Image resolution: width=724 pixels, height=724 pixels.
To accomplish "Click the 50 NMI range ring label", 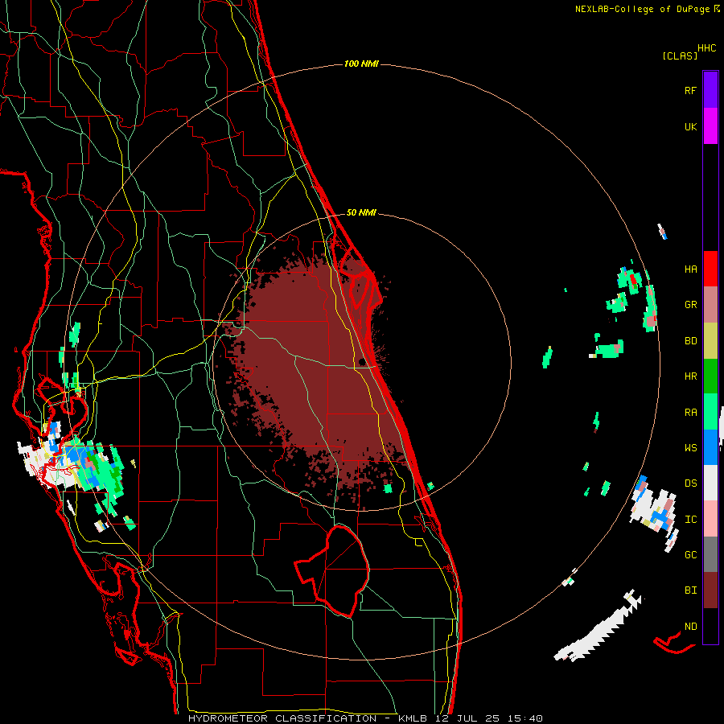I will 361,212.
